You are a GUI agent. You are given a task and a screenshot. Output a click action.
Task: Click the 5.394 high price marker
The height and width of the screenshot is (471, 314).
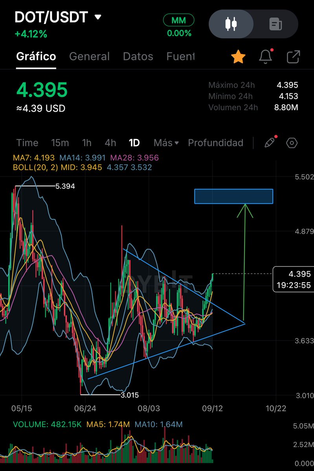(x=65, y=186)
